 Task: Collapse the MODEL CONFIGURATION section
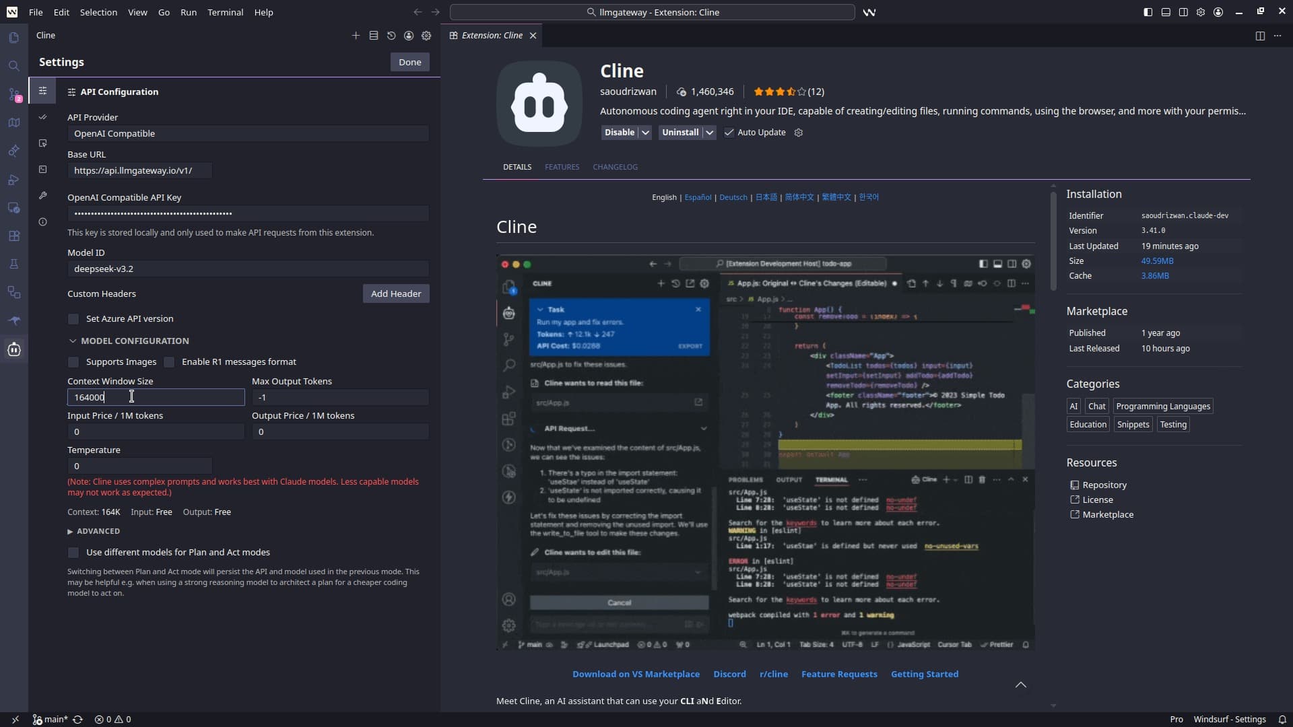click(x=73, y=341)
